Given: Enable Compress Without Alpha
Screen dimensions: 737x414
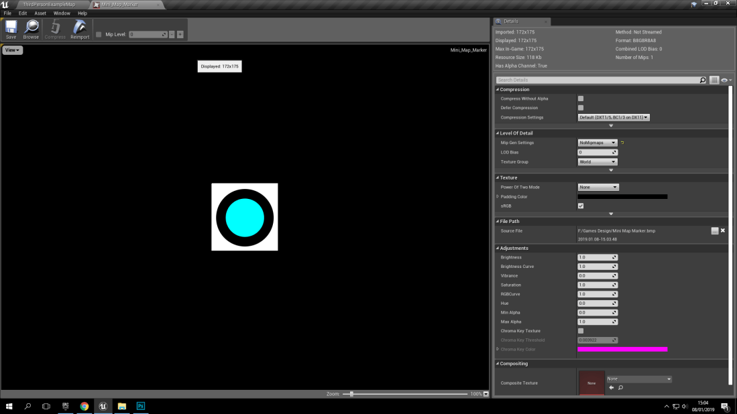Looking at the screenshot, I should tap(580, 98).
